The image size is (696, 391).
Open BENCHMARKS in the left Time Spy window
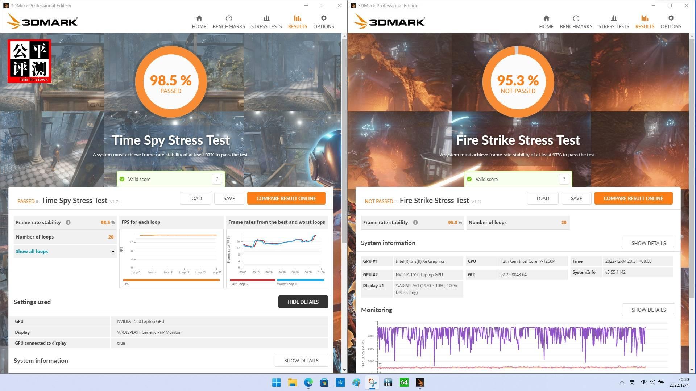coord(229,22)
